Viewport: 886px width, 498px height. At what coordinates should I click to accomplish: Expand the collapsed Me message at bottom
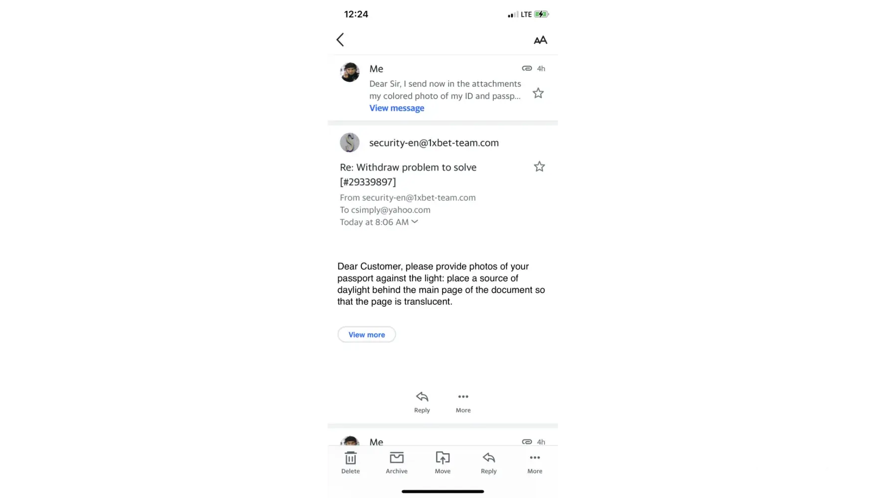443,440
